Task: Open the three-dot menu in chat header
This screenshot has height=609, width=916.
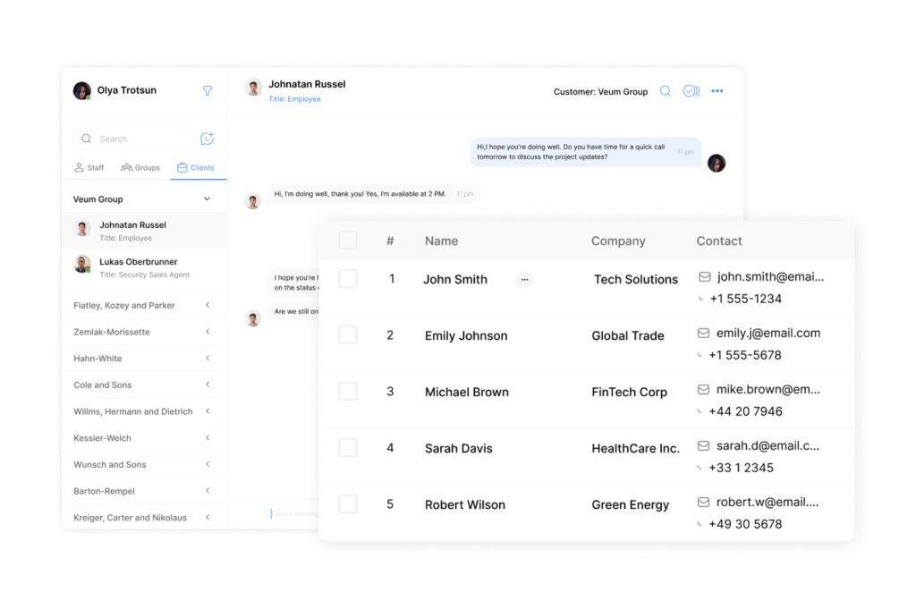Action: pyautogui.click(x=717, y=91)
